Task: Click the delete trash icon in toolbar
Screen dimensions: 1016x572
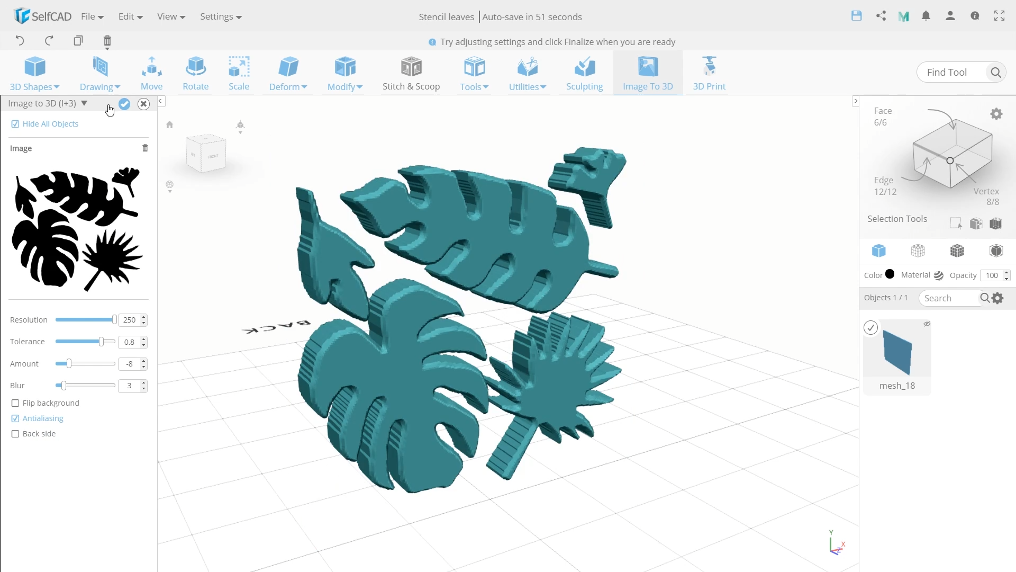Action: 107,41
